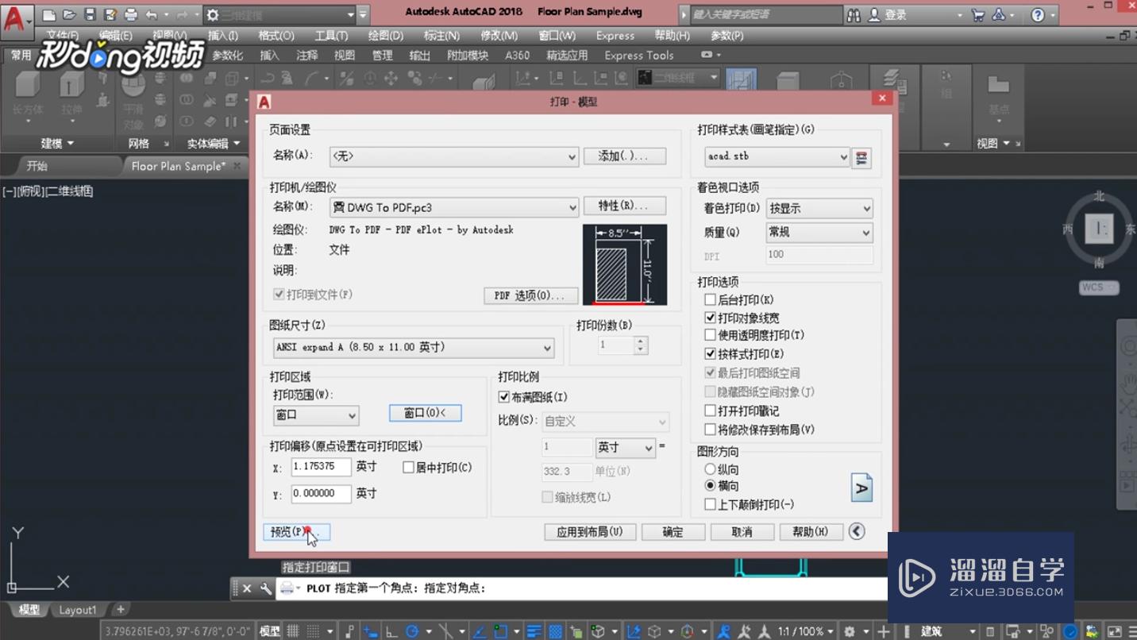Enable 使用透明度打印 checkbox
The image size is (1137, 640).
(x=711, y=335)
